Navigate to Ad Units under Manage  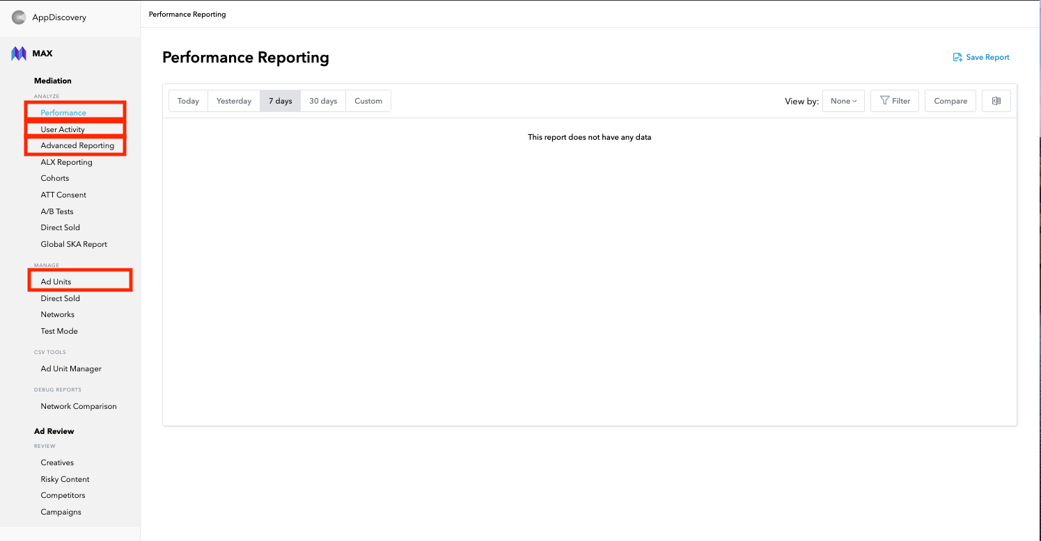point(56,280)
